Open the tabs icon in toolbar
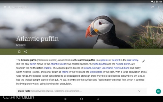The width and height of the screenshot is (163, 102). 153,7
